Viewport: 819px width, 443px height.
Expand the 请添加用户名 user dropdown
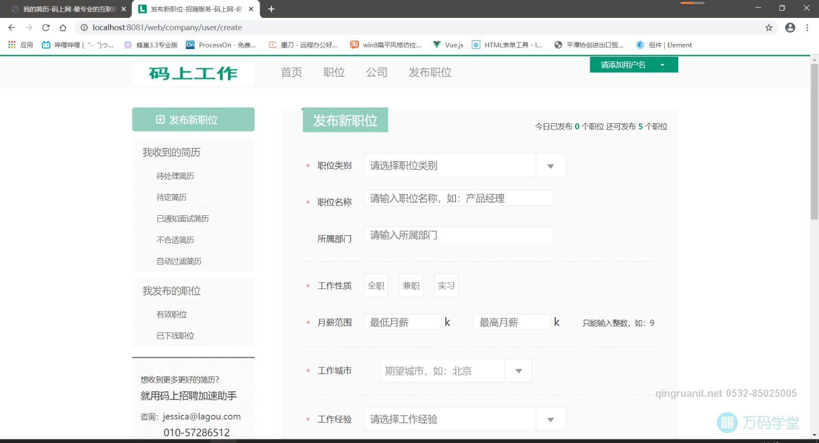point(634,64)
